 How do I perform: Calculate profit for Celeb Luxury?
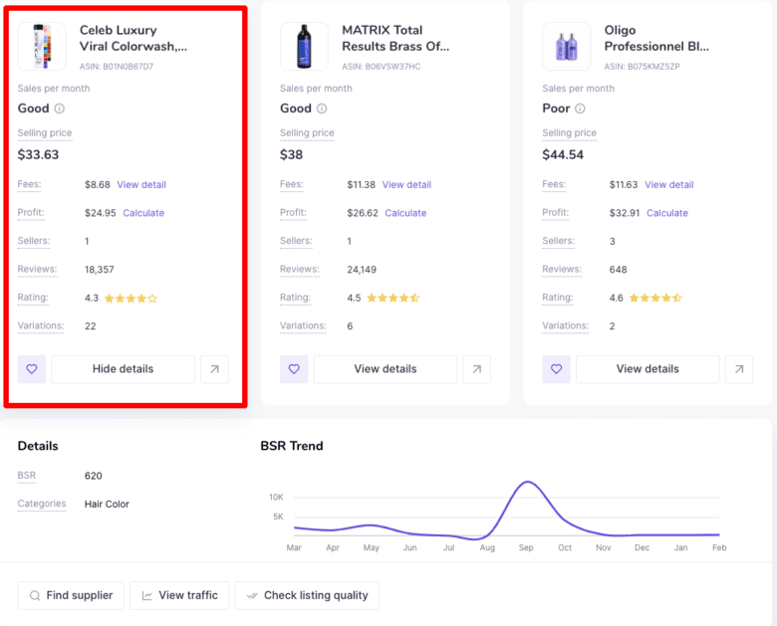[143, 213]
